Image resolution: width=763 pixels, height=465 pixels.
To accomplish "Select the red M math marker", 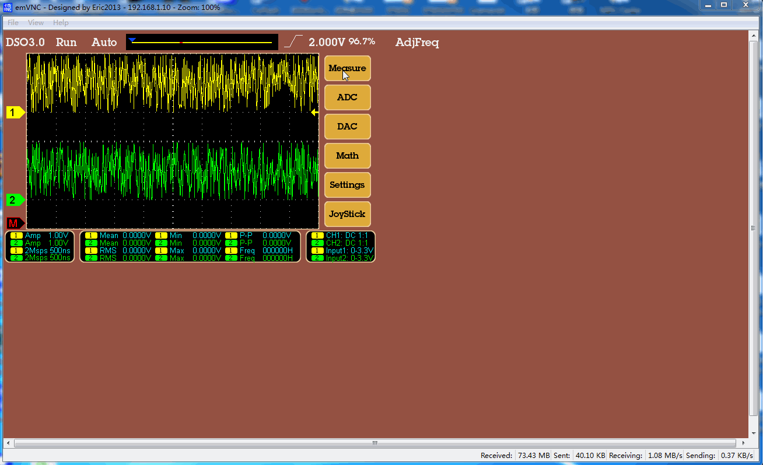I will coord(16,223).
